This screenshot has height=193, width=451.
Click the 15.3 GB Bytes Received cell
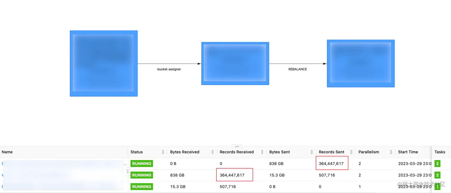pos(178,187)
